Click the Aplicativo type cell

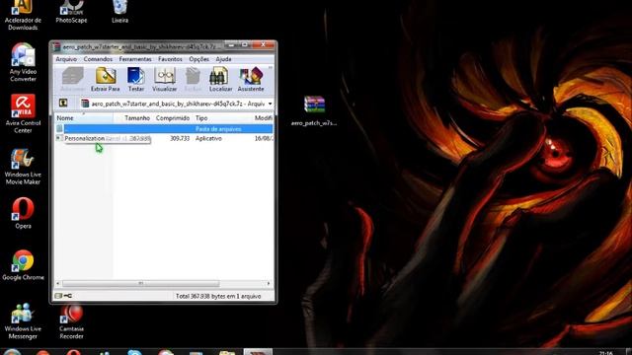208,138
